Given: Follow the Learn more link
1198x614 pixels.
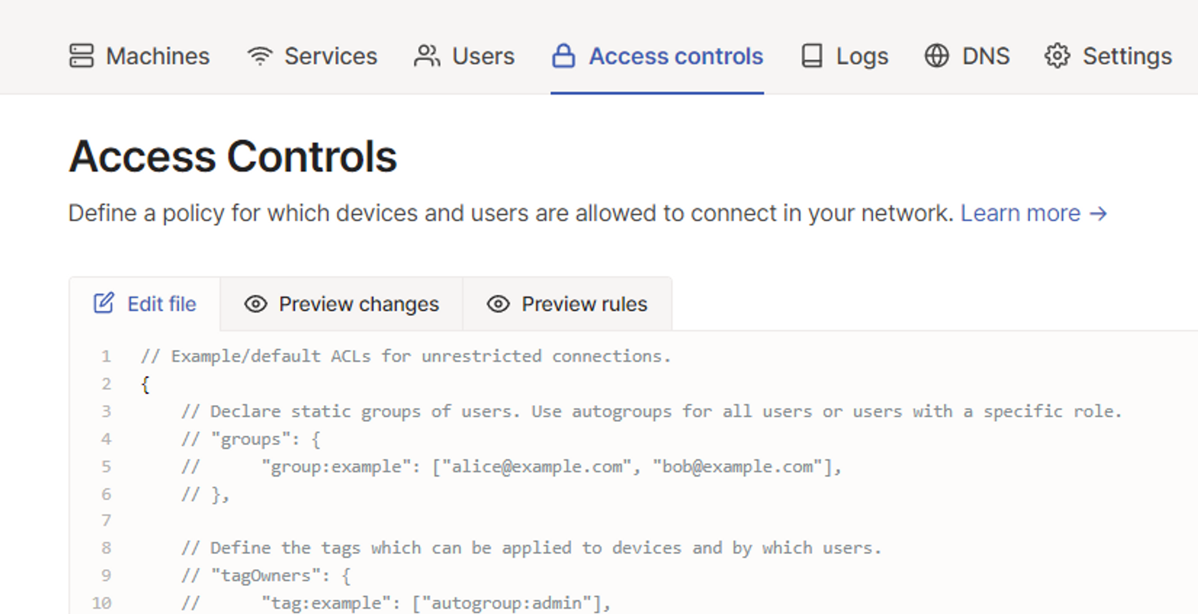Looking at the screenshot, I should (x=1034, y=213).
